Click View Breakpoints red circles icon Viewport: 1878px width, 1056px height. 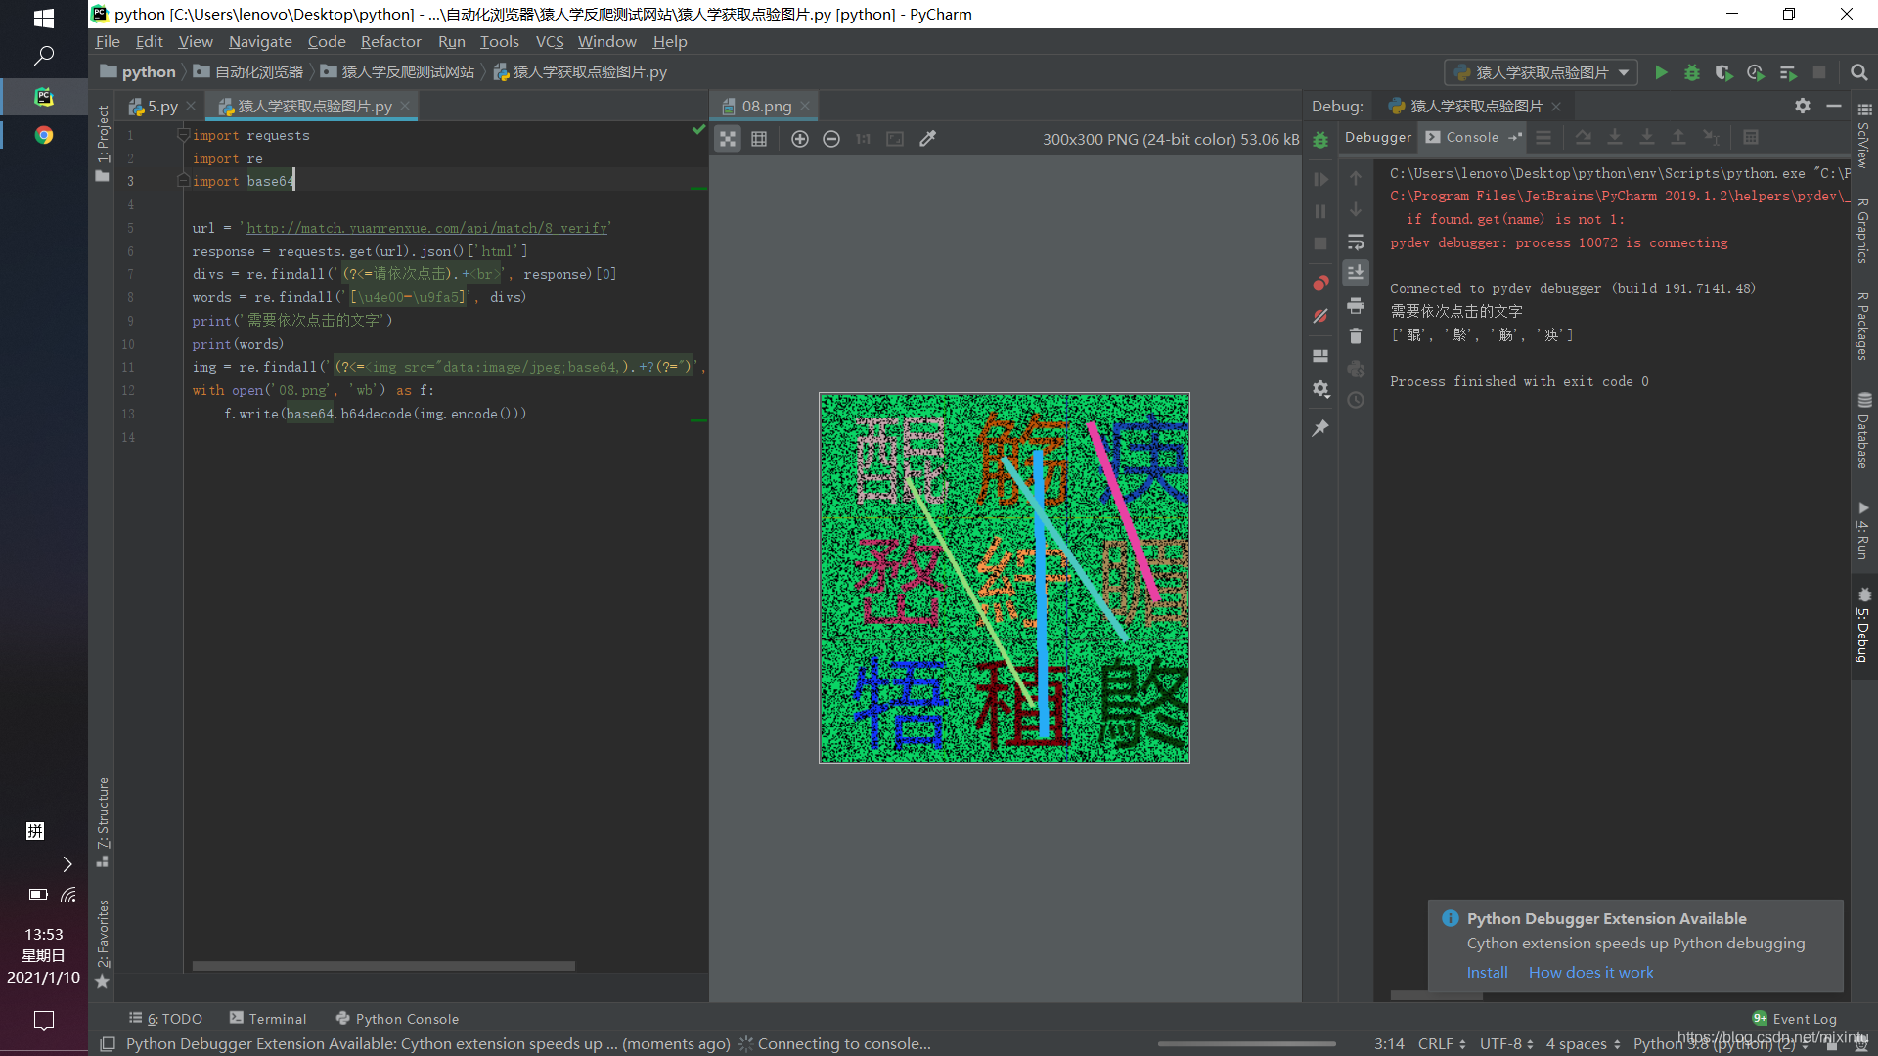point(1320,284)
